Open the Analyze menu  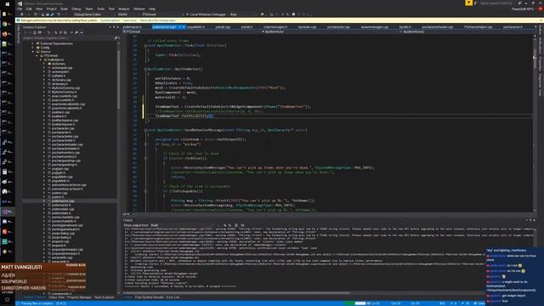123,9
